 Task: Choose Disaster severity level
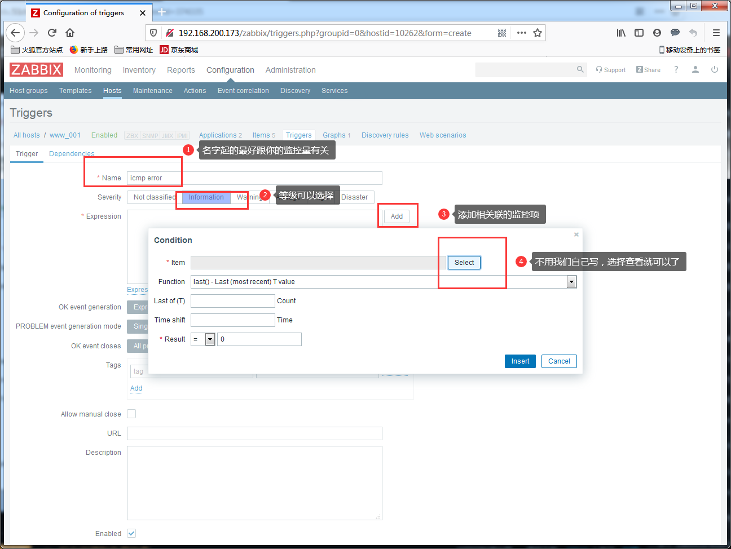(x=355, y=197)
